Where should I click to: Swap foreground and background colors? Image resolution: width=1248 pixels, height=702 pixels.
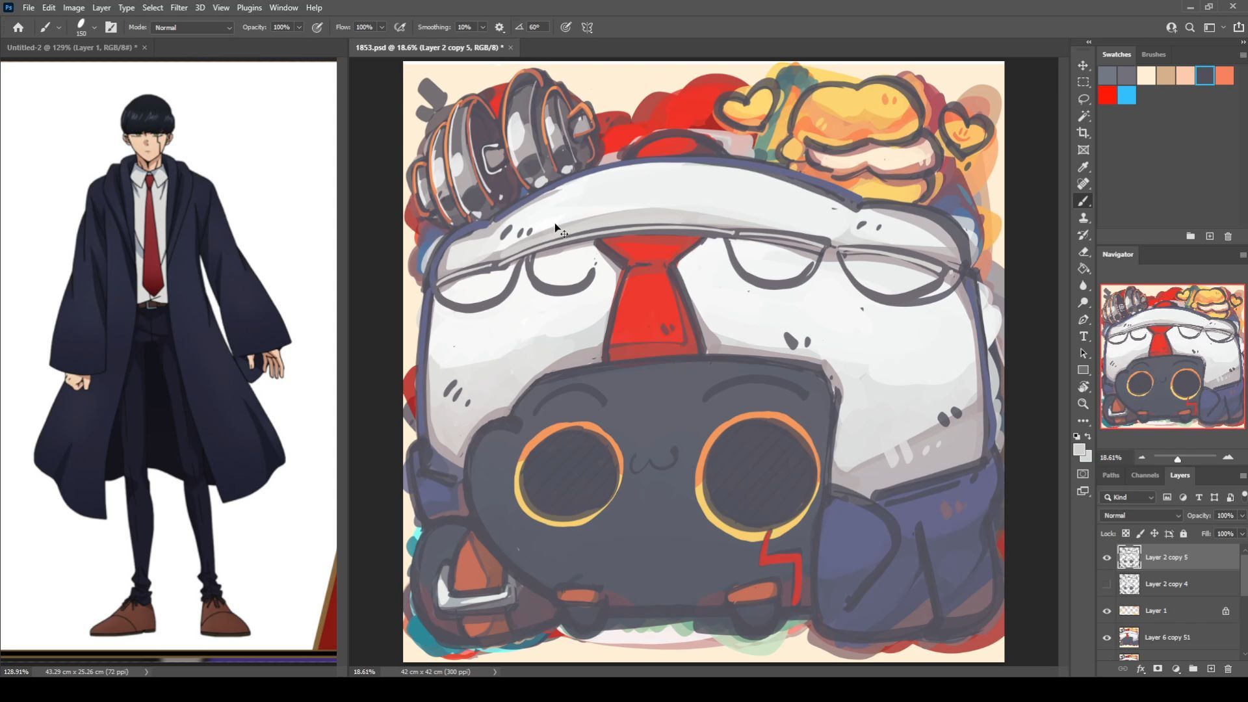(1088, 436)
